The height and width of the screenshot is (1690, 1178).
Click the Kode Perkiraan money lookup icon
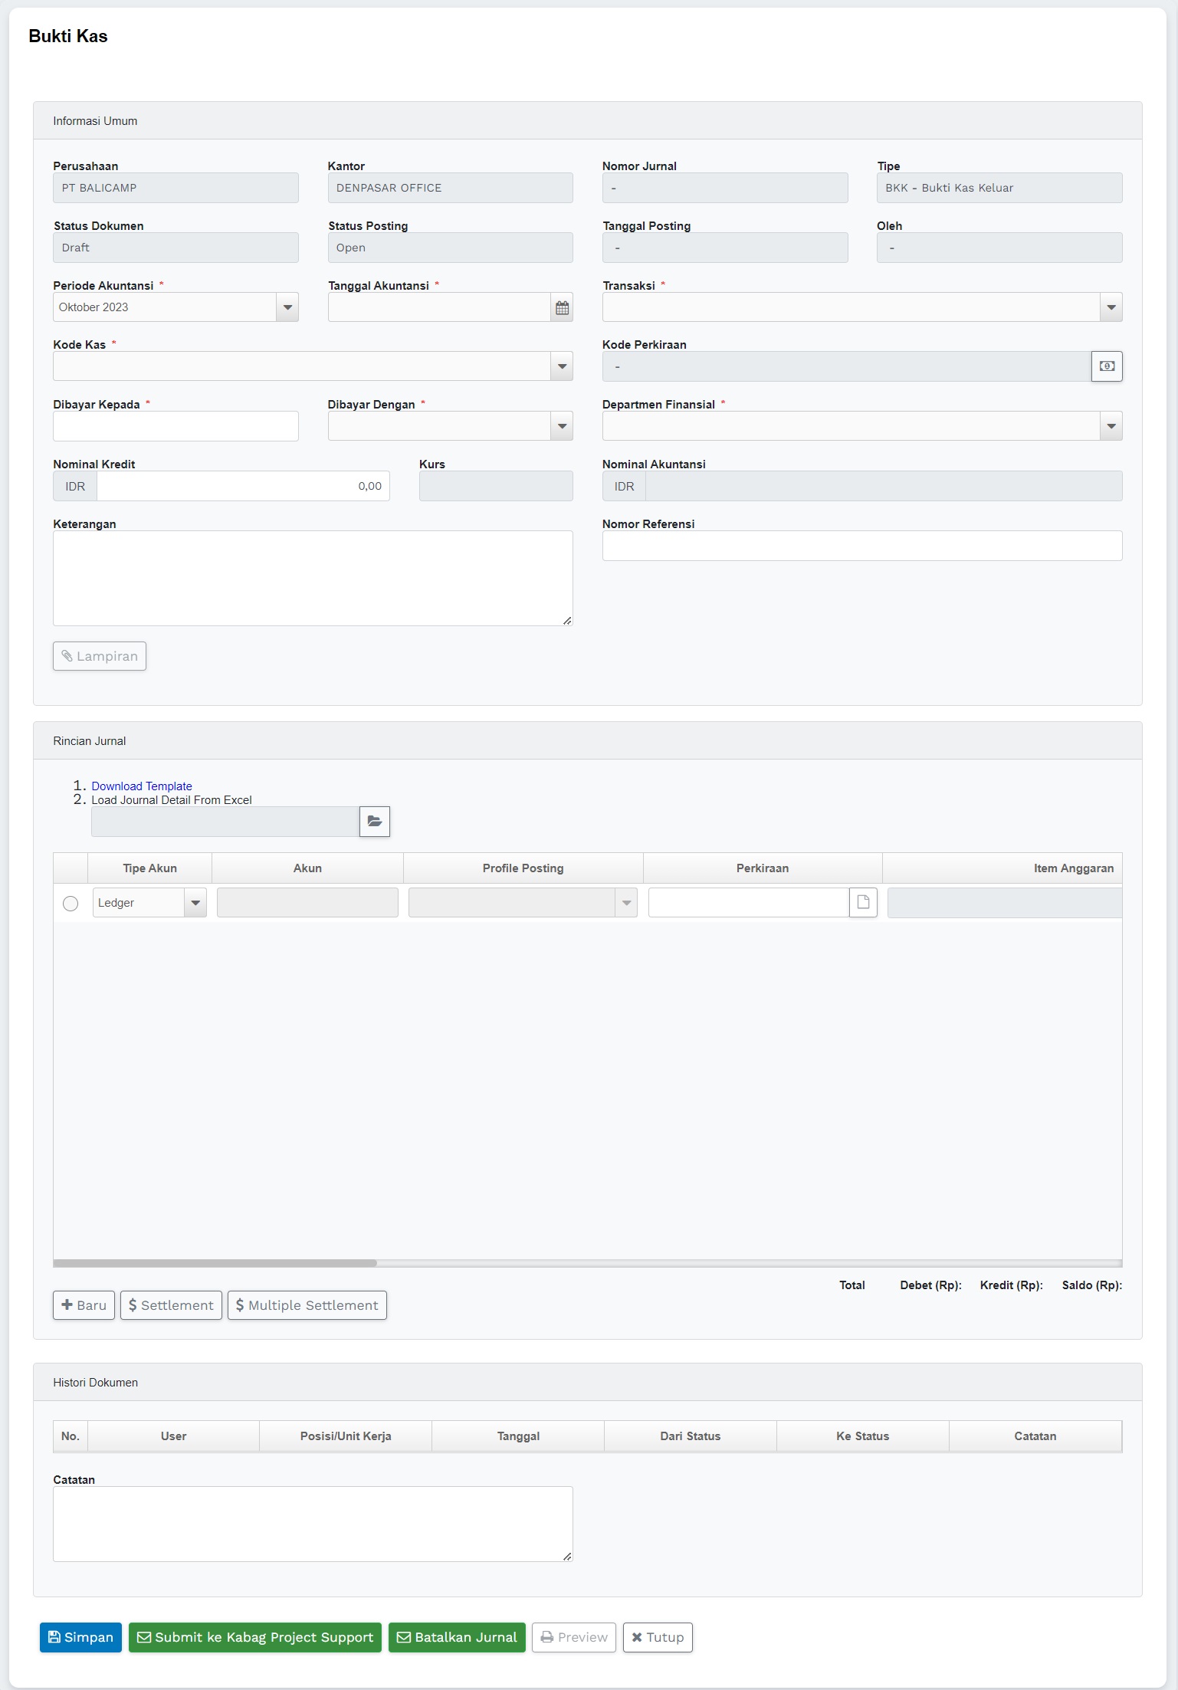coord(1107,366)
